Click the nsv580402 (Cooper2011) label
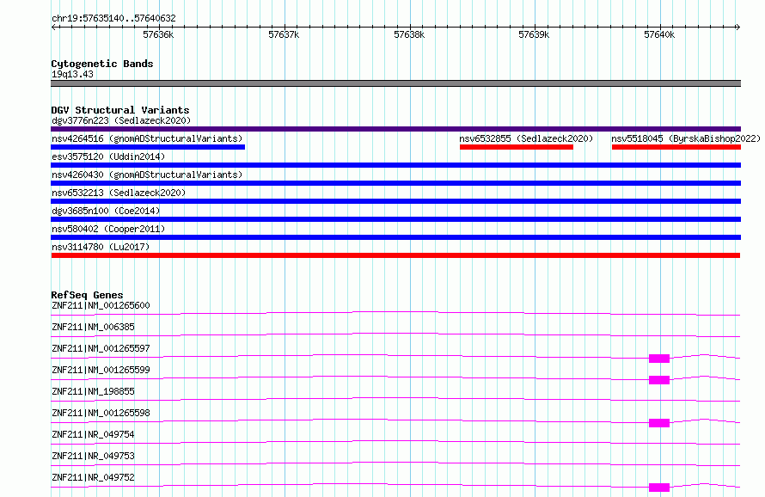Viewport: 765px width, 497px height. (108, 229)
